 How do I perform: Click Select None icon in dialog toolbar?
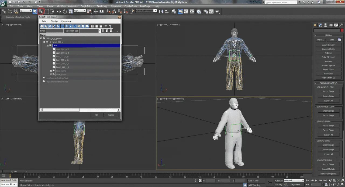coord(96,26)
